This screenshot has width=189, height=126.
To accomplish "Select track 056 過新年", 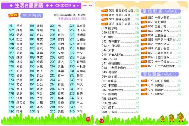I will point(120,103).
